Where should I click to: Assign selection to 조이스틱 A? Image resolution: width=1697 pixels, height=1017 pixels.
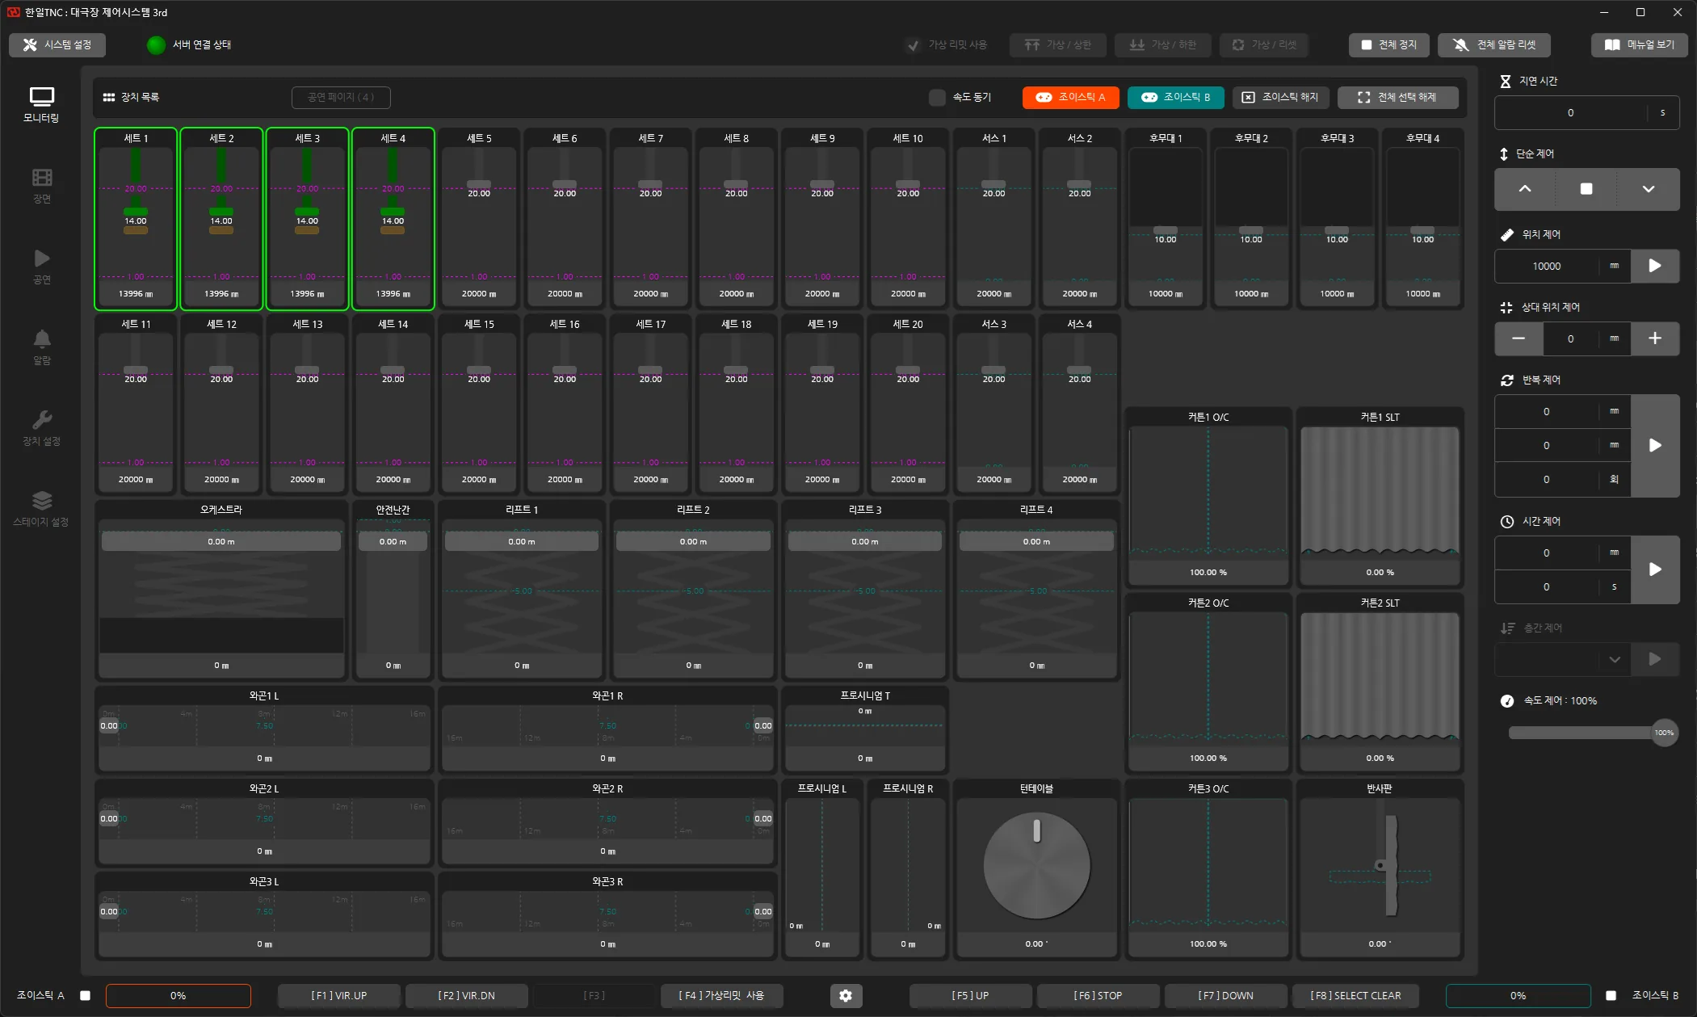(x=1070, y=97)
